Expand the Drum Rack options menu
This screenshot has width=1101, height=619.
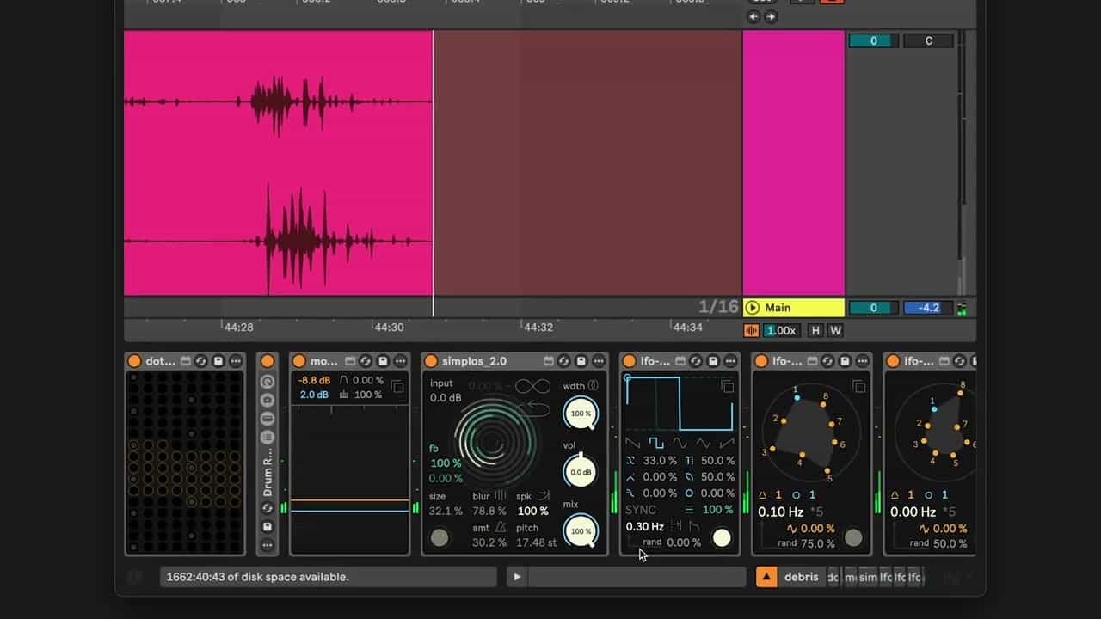268,545
